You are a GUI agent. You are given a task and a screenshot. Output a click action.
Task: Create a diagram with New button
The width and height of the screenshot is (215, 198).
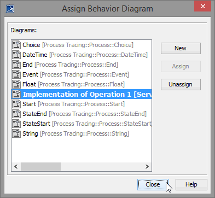(181, 48)
